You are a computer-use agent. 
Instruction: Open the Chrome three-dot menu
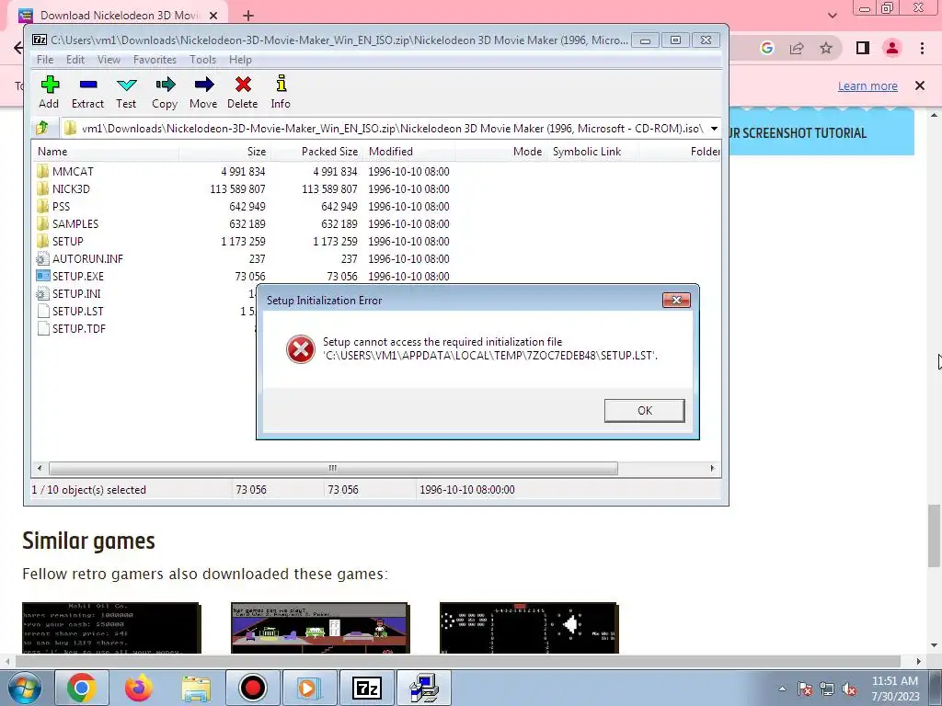pos(922,48)
